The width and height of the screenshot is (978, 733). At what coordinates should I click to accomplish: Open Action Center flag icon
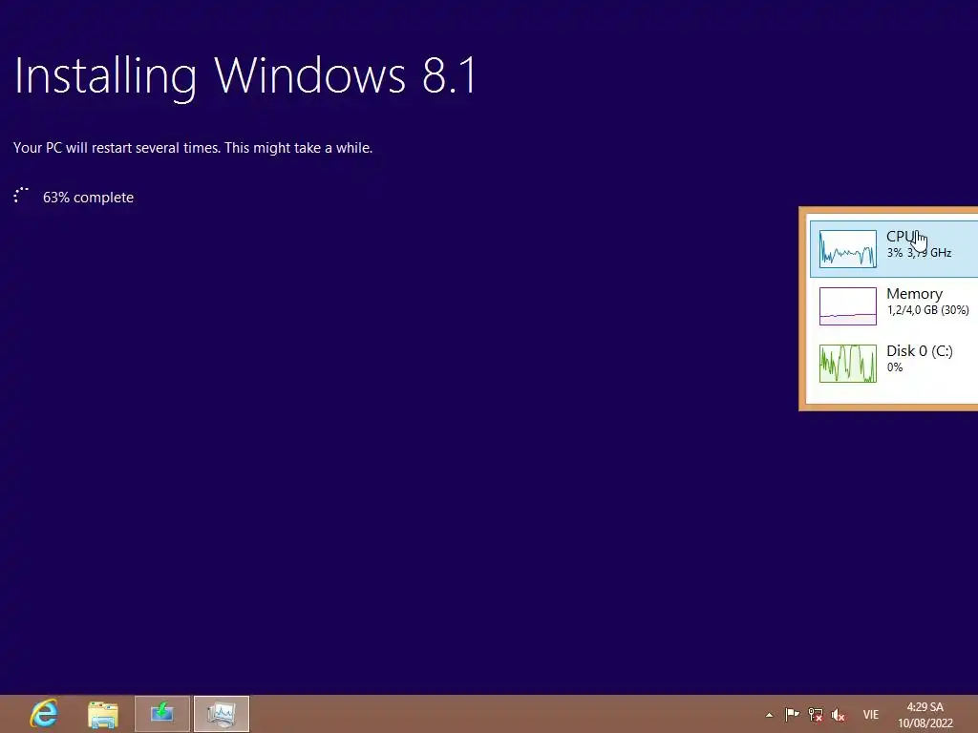point(792,714)
